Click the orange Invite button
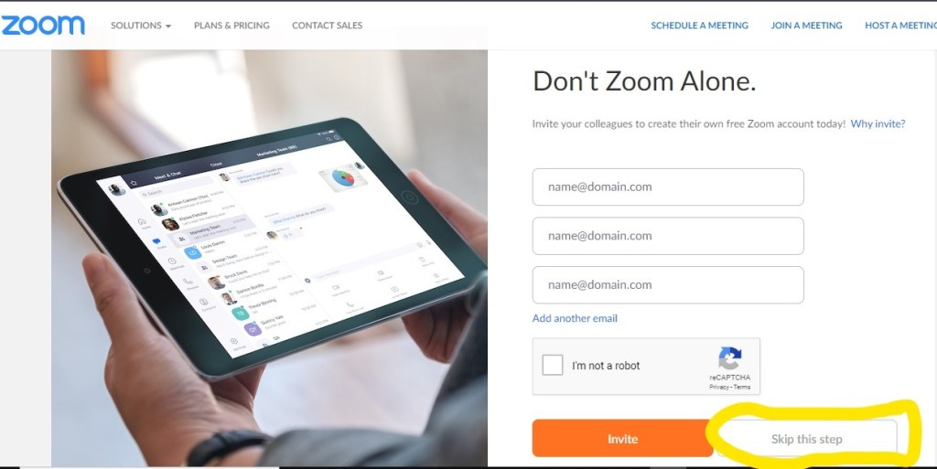The height and width of the screenshot is (469, 937). (622, 439)
